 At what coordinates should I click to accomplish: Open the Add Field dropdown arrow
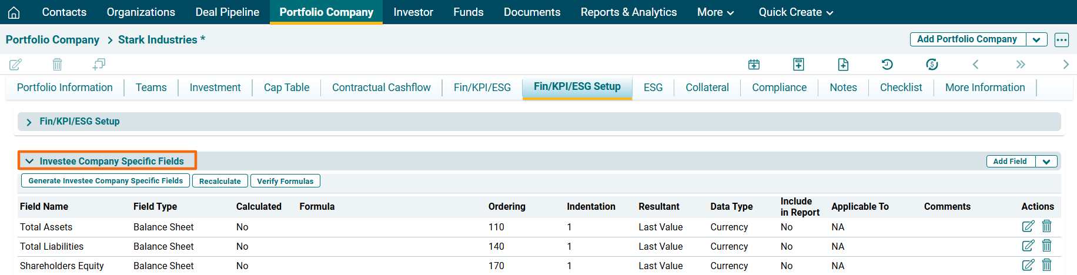pyautogui.click(x=1046, y=162)
